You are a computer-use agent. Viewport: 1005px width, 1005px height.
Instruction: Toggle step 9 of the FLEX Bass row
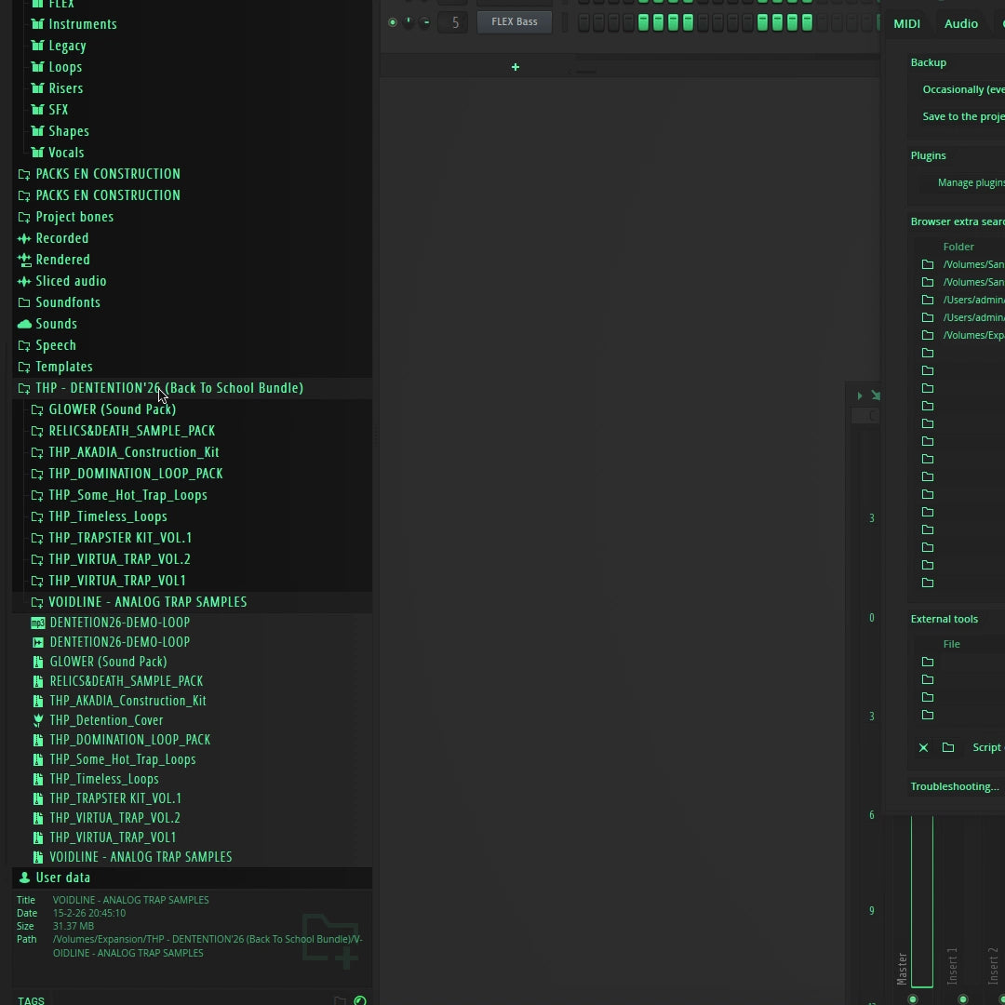click(703, 22)
